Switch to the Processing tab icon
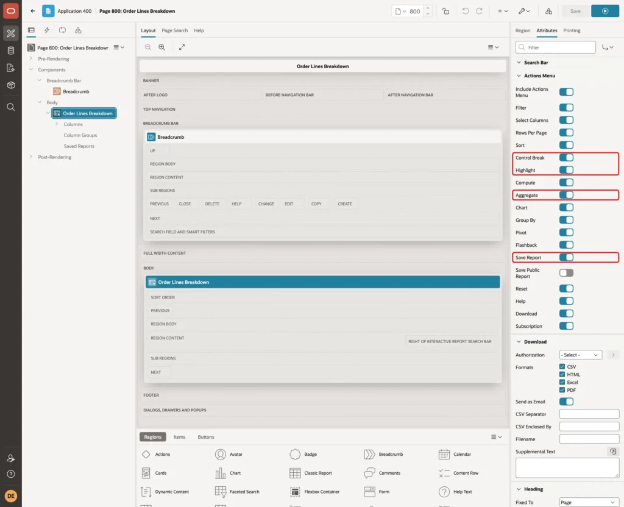Image resolution: width=624 pixels, height=507 pixels. point(63,30)
